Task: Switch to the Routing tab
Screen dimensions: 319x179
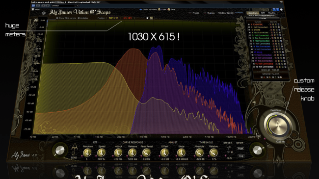Action: pos(271,13)
